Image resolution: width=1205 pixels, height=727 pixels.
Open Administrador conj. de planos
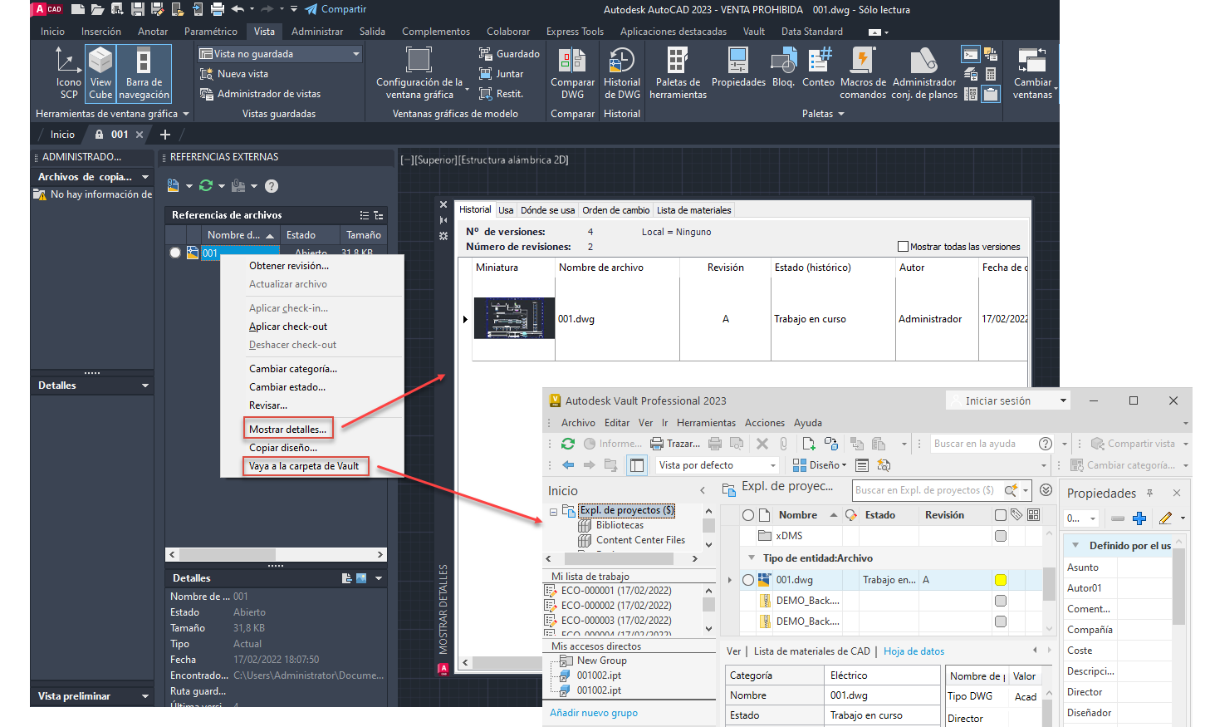click(x=924, y=73)
